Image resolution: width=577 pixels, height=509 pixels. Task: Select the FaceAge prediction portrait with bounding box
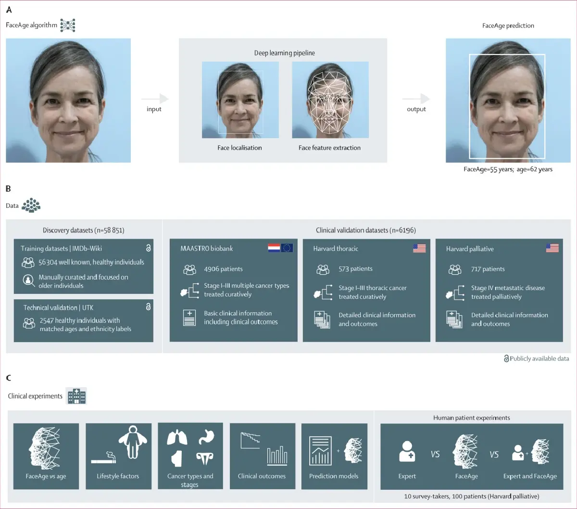tap(508, 100)
